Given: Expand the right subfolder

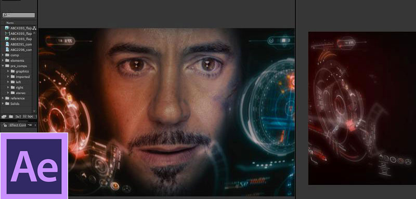Looking at the screenshot, I should tap(8, 87).
